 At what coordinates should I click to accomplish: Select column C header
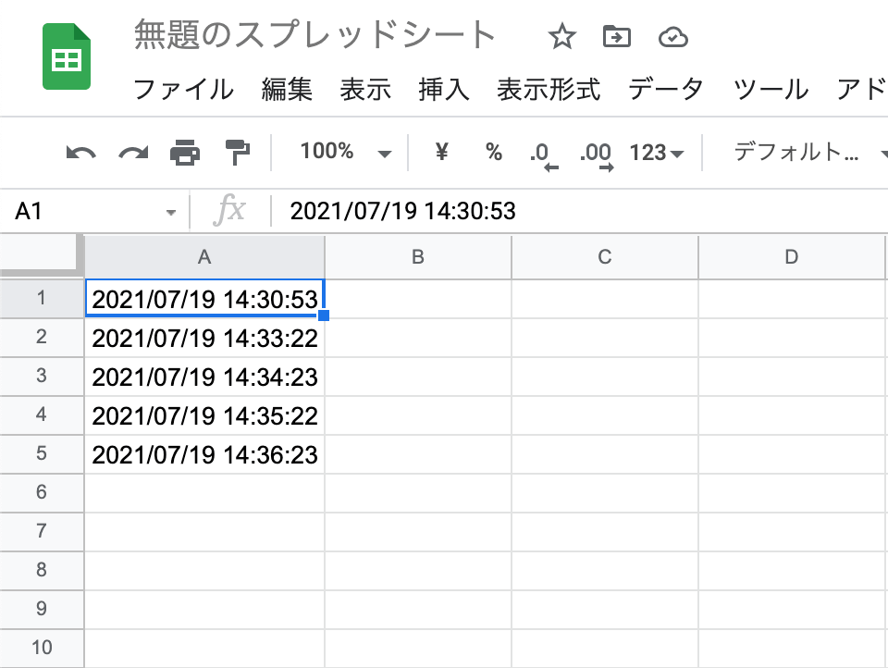tap(605, 256)
